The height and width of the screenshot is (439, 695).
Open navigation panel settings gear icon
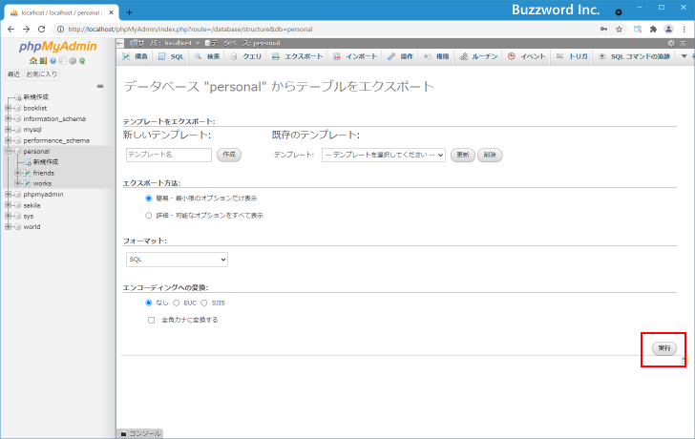[x=73, y=61]
